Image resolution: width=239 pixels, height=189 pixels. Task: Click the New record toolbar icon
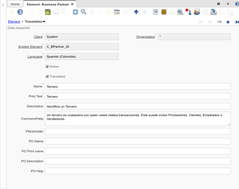click(x=31, y=12)
